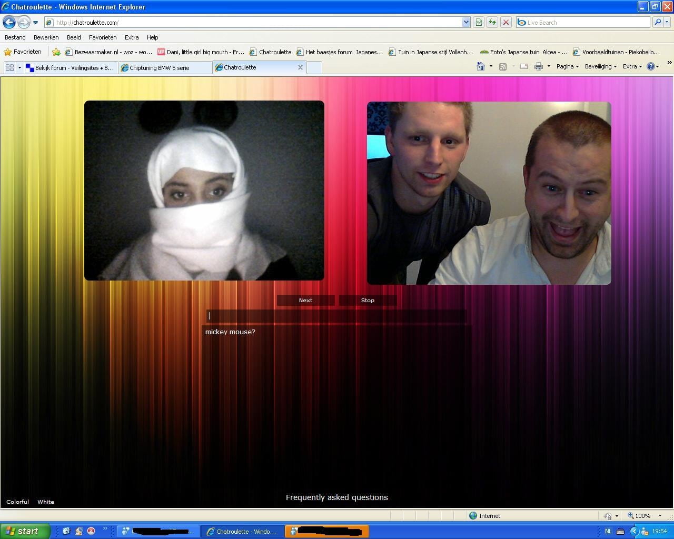Click inside the Live Search box
Image resolution: width=674 pixels, height=539 pixels.
click(583, 22)
